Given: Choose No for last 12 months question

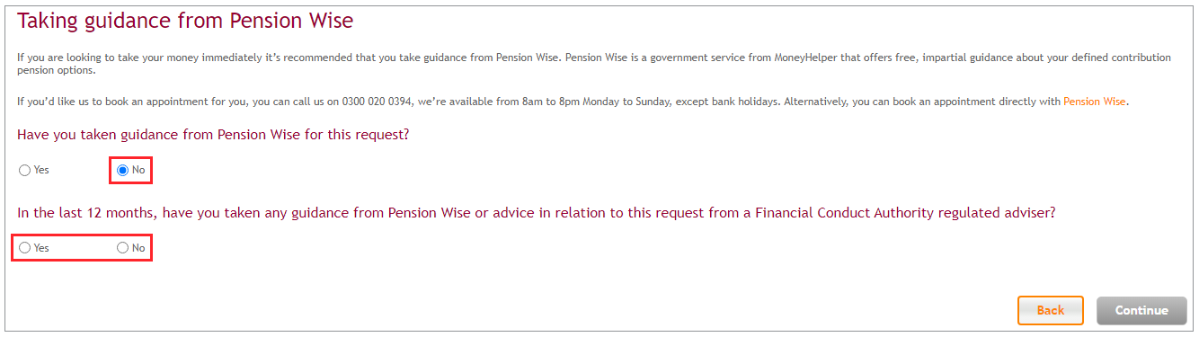Looking at the screenshot, I should 122,248.
